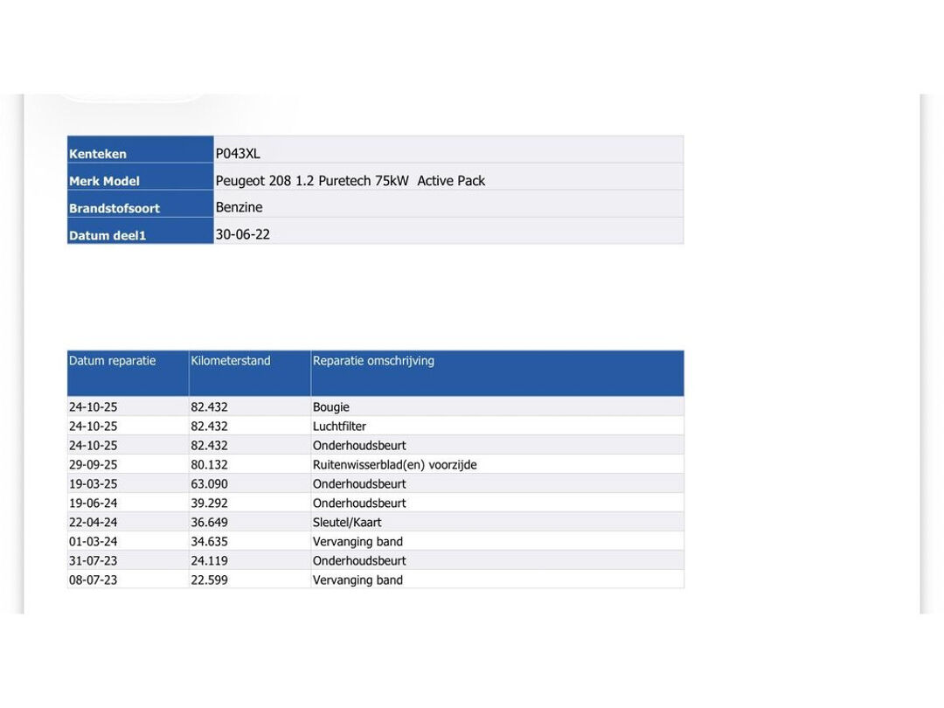
Task: Click the Merk Model label cell
Action: (x=140, y=177)
